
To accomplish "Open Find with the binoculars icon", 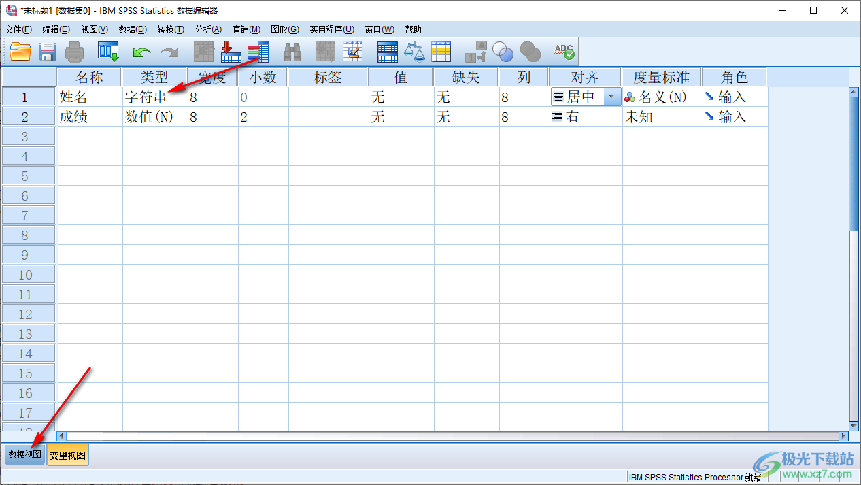I will (292, 52).
